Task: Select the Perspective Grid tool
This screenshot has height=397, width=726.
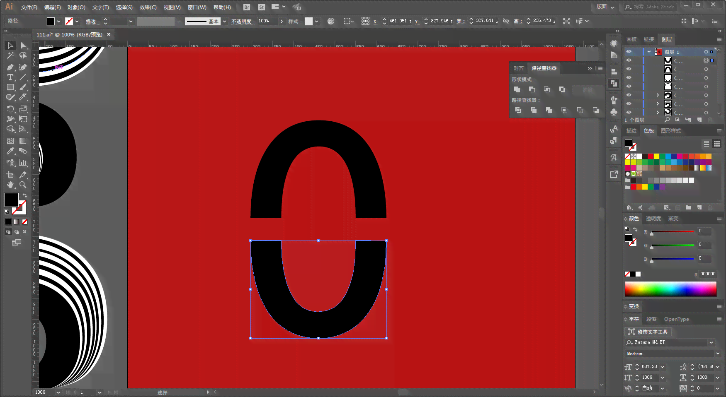Action: tap(23, 129)
